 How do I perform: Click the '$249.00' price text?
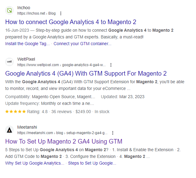83,112
